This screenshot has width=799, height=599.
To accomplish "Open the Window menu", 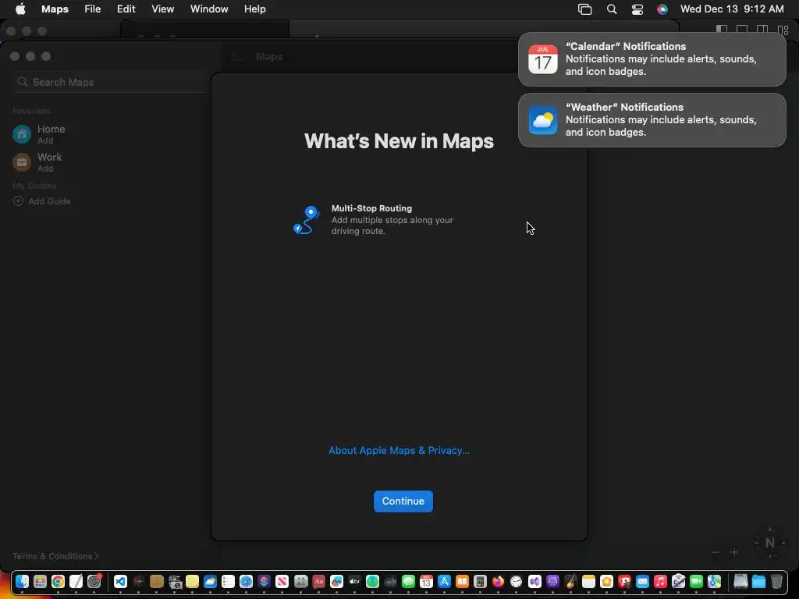I will (x=209, y=9).
